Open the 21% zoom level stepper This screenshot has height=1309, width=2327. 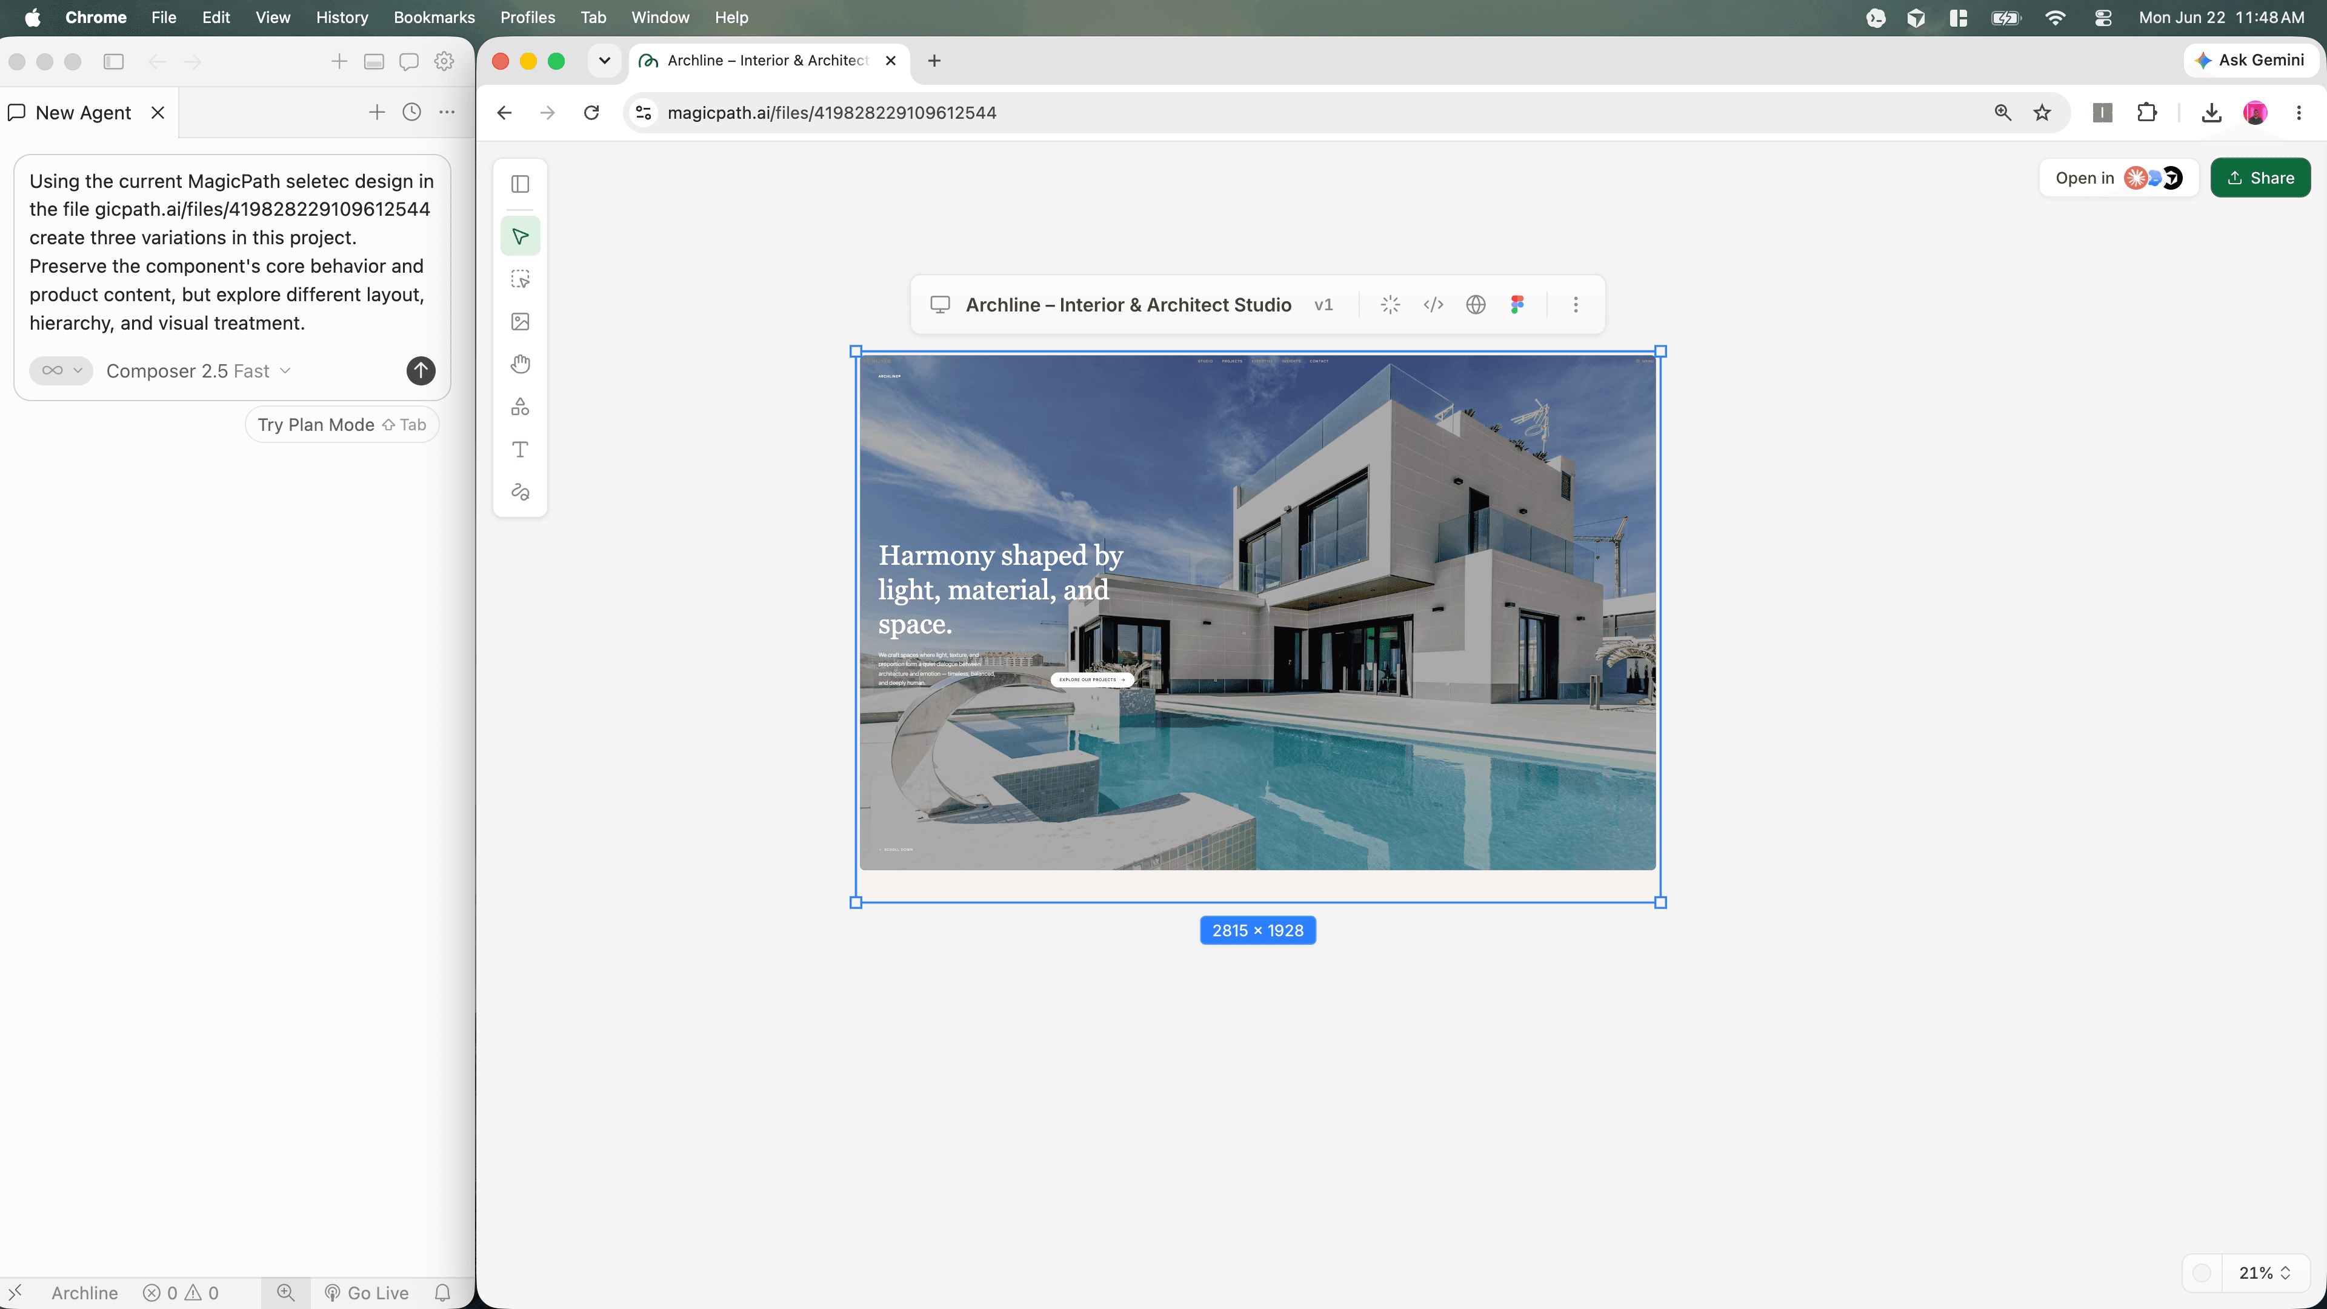(x=2265, y=1273)
